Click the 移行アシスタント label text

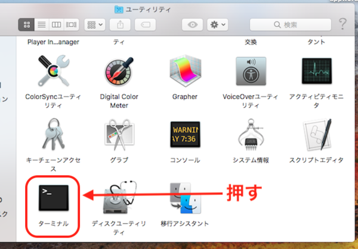(x=185, y=223)
